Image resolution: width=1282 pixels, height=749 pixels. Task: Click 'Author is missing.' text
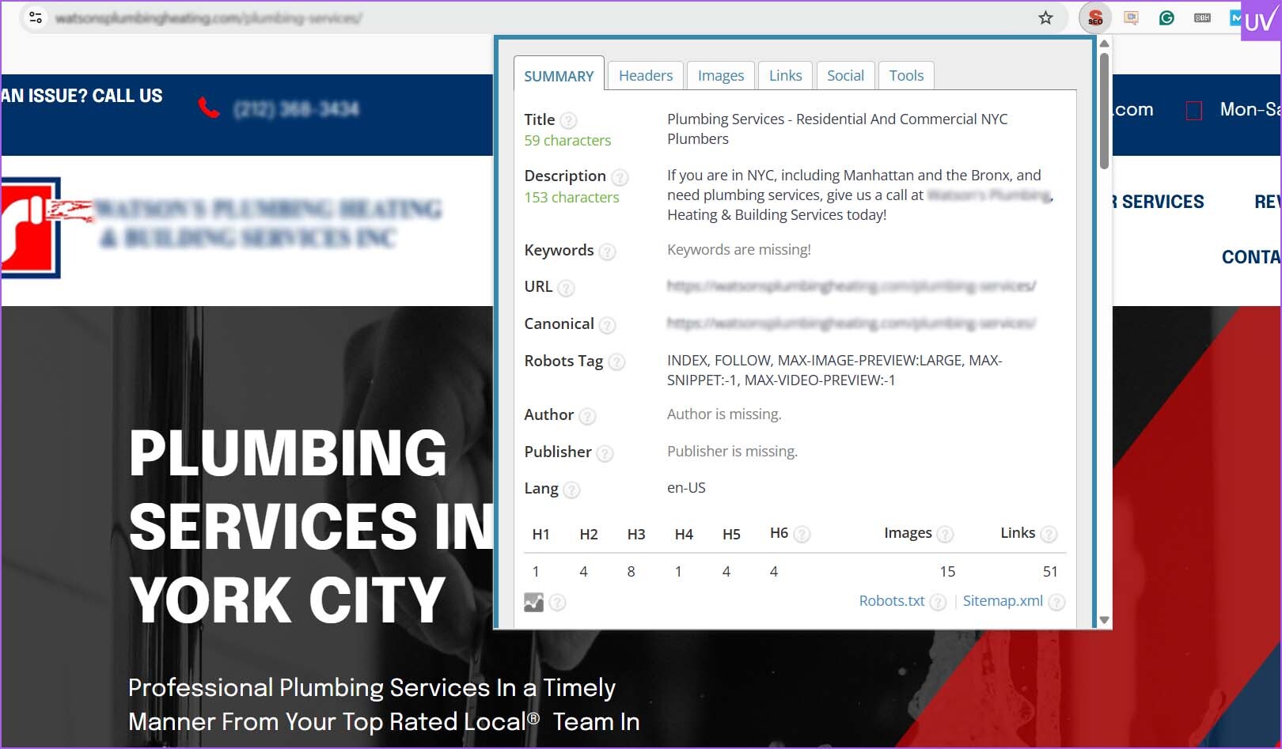[724, 414]
